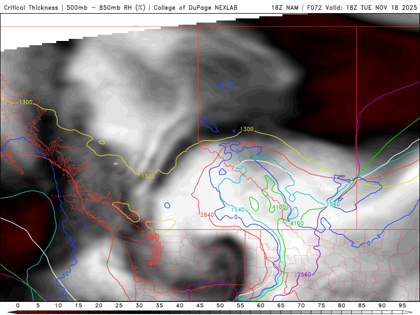Click the yellow "1300" label at the contour's southern dip

(148, 176)
